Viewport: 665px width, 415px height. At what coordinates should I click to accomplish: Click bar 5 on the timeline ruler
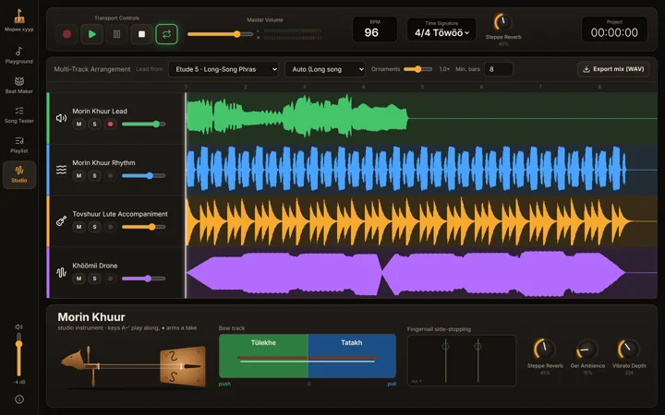422,87
